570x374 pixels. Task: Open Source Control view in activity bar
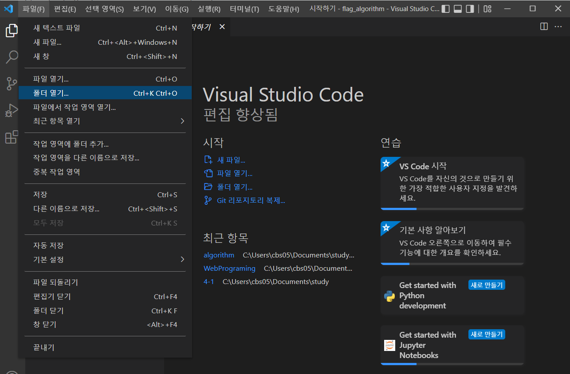coord(12,83)
